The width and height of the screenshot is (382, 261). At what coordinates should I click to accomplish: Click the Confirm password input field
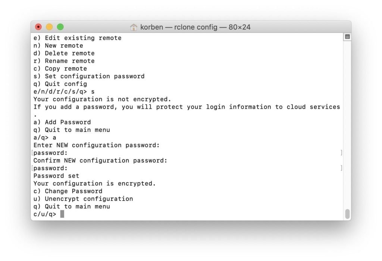point(187,168)
